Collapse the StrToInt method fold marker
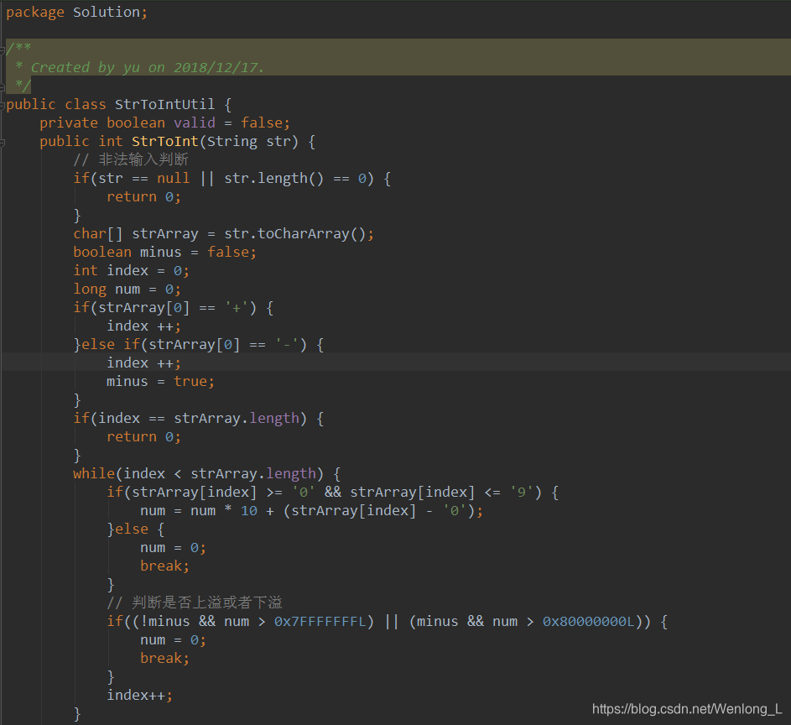Screen dimensions: 791x725 coord(2,143)
